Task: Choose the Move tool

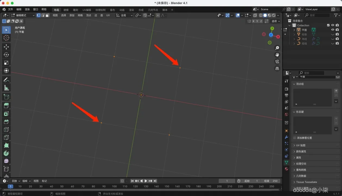Action: (x=6, y=47)
